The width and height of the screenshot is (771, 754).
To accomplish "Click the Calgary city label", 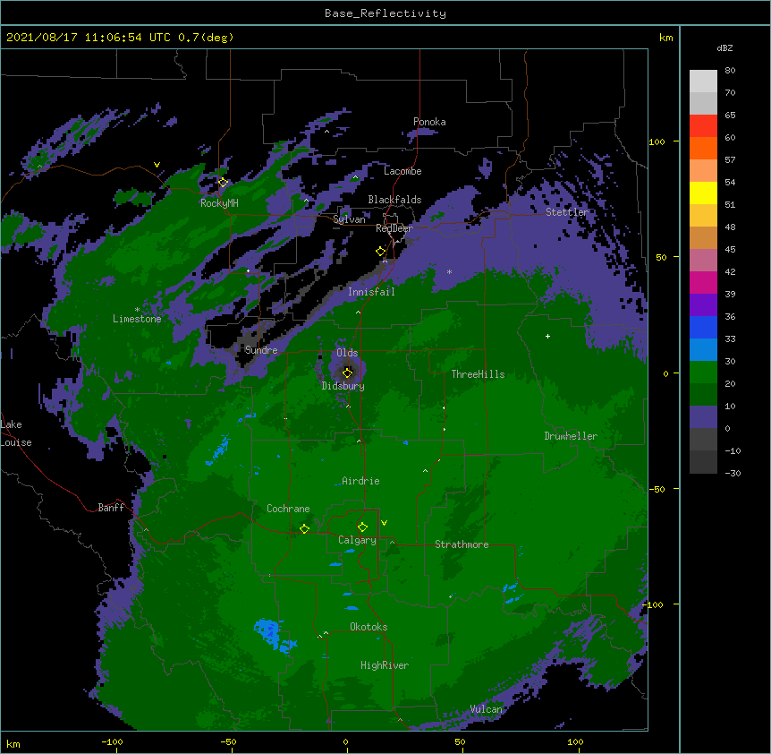I will point(357,540).
